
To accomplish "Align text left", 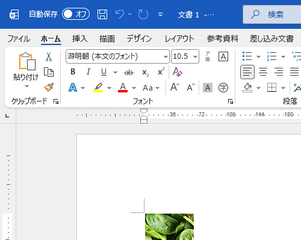I will (x=247, y=72).
